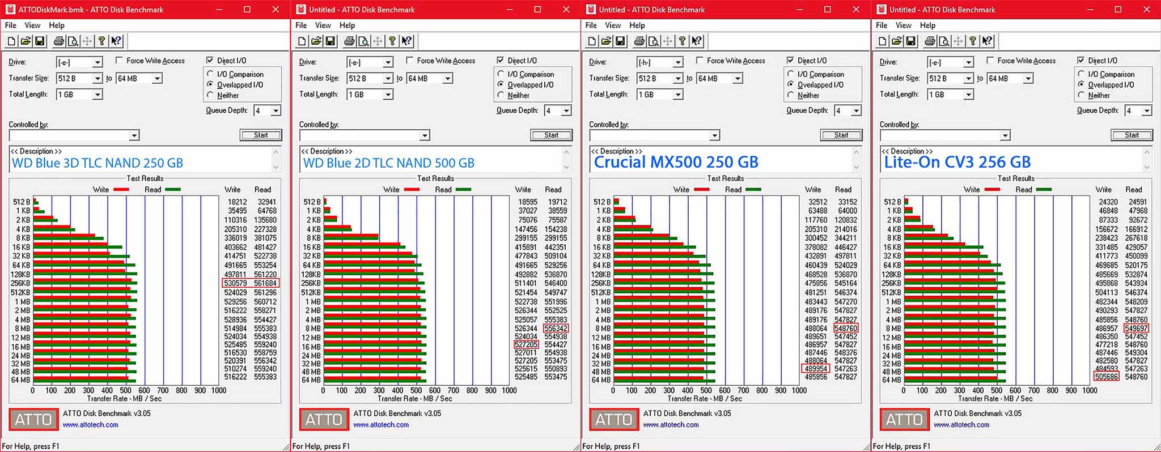Open Controlled by dropdown in Crucial MX500 window
This screenshot has height=452, width=1161.
(714, 135)
